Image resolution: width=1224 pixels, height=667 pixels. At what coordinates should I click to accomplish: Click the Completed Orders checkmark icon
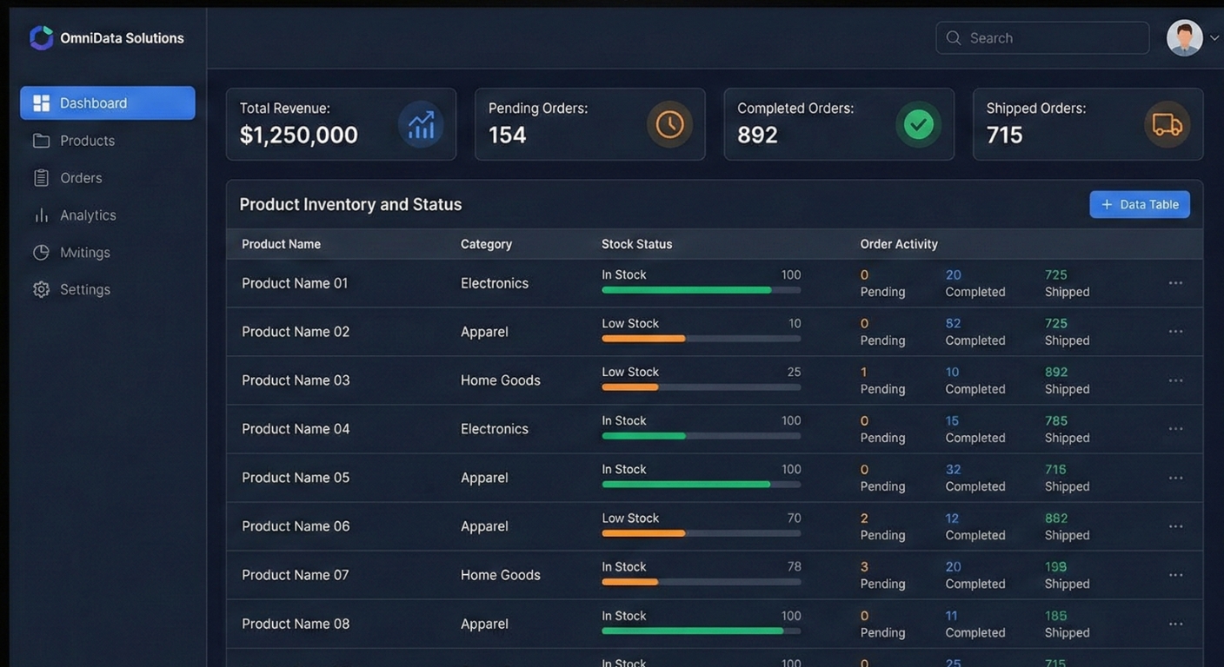[918, 124]
